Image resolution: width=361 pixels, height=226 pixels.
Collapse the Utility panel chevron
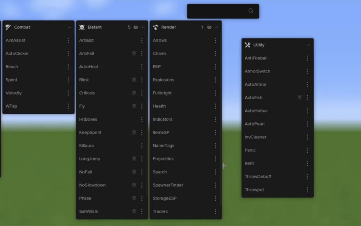[x=308, y=45]
